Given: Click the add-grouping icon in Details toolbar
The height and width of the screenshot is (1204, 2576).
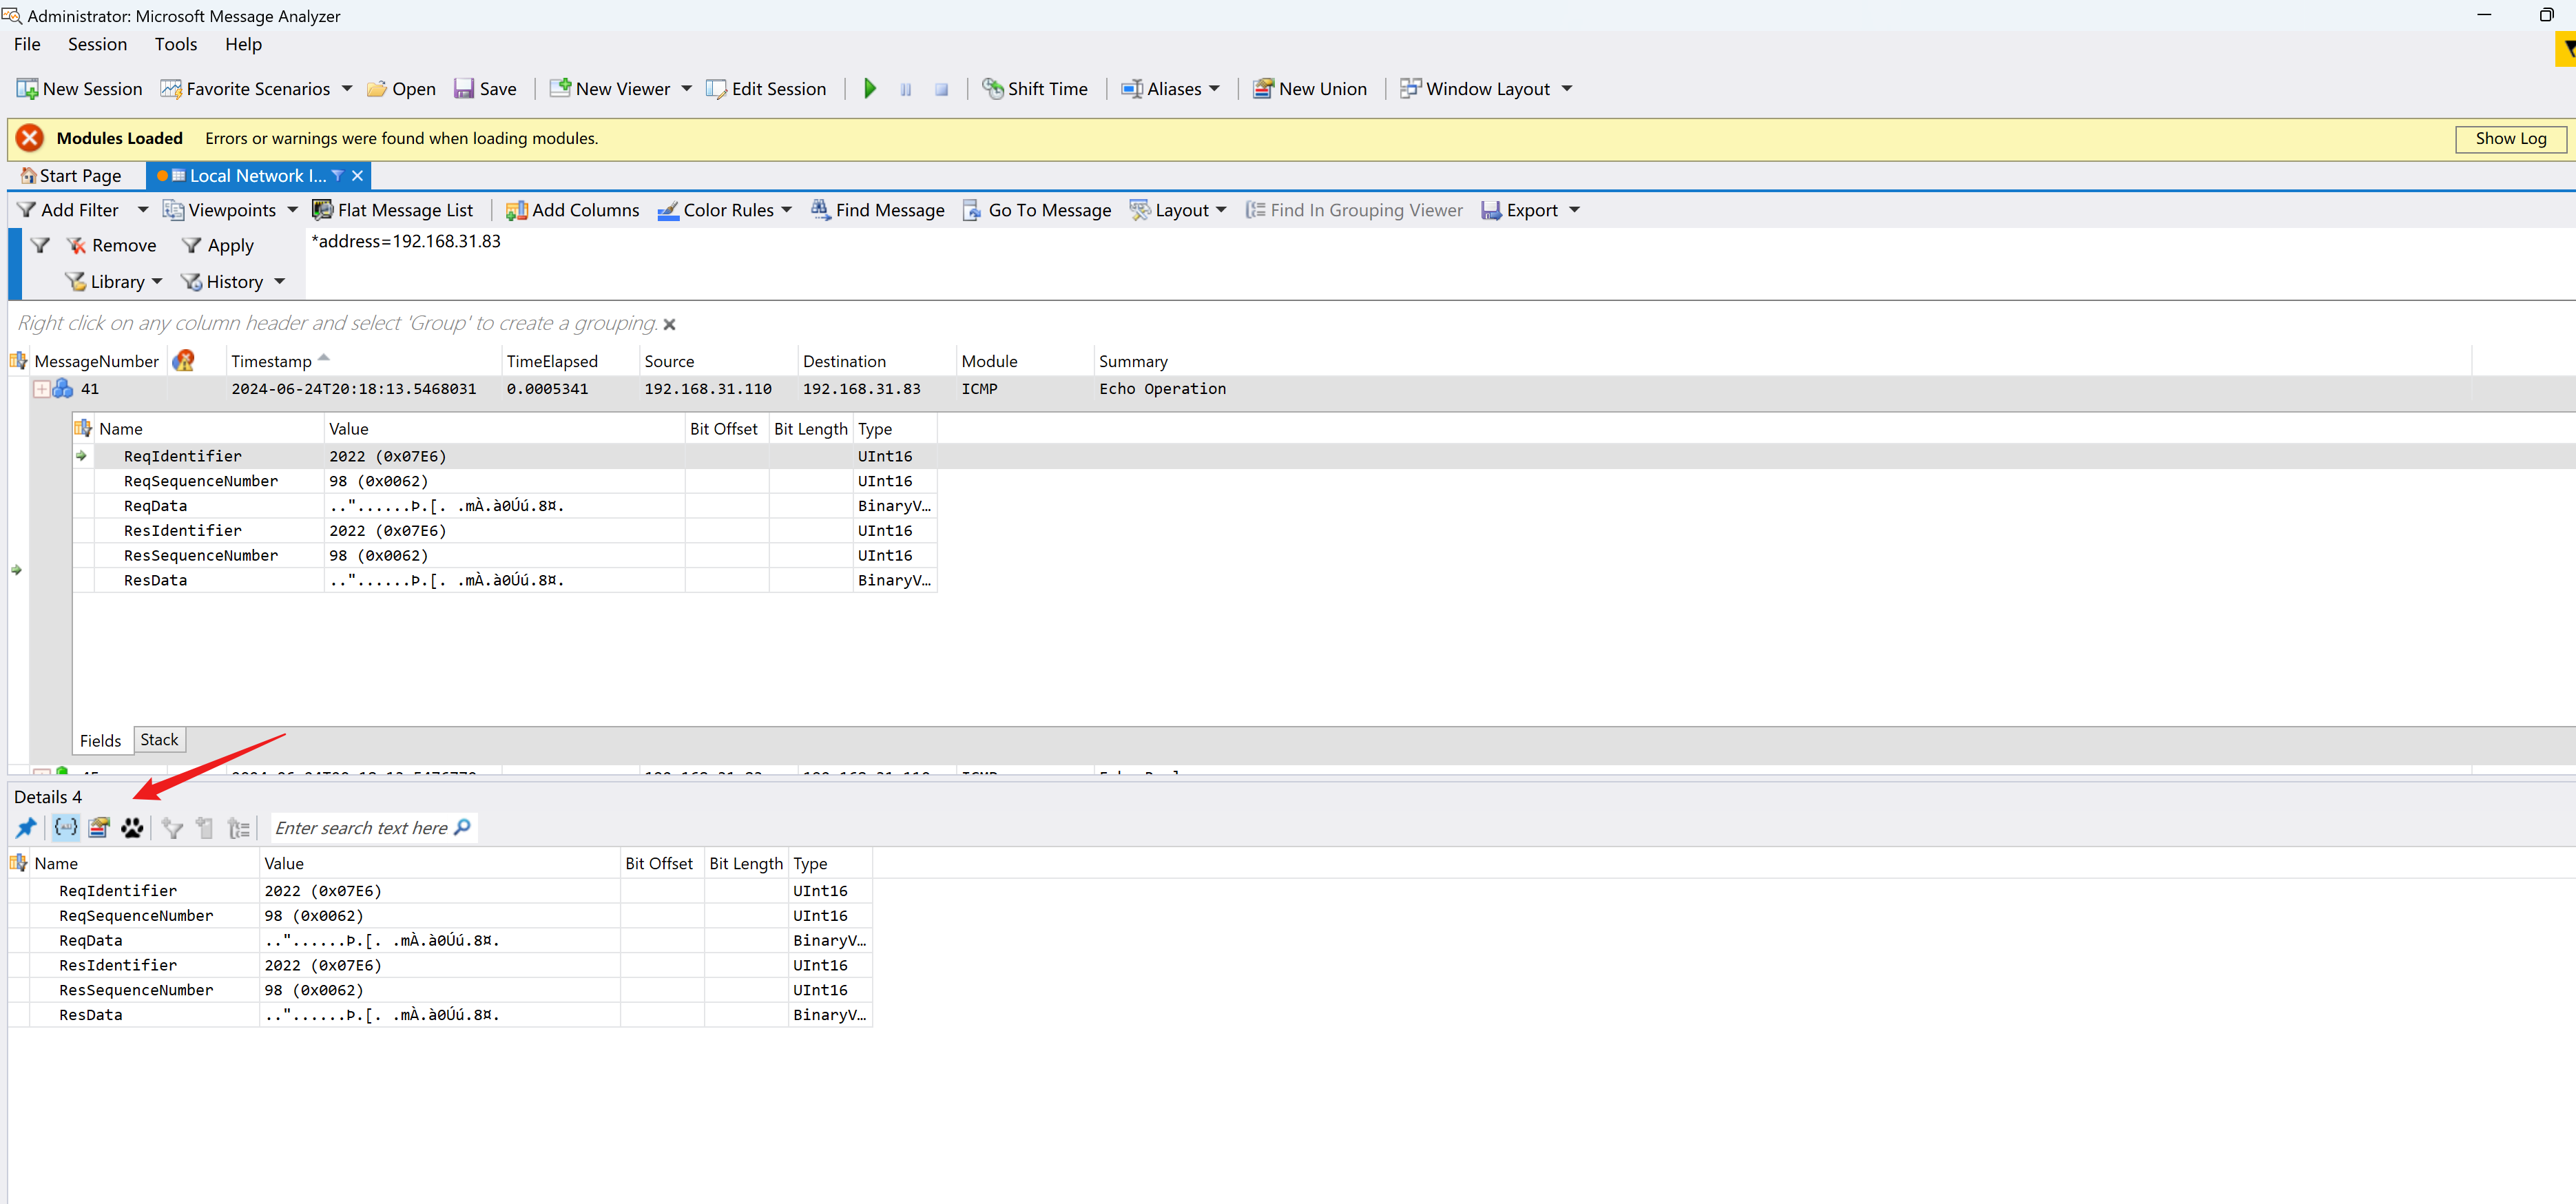Looking at the screenshot, I should 239,828.
